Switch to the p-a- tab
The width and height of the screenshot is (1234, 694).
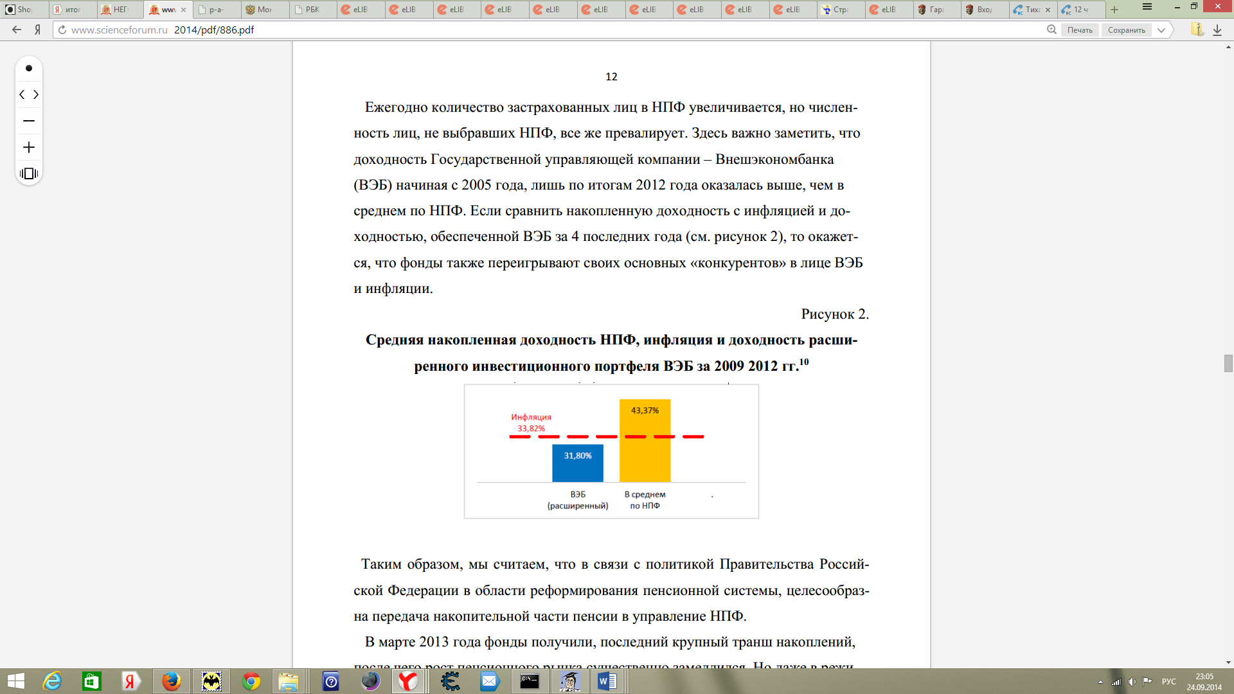[217, 10]
